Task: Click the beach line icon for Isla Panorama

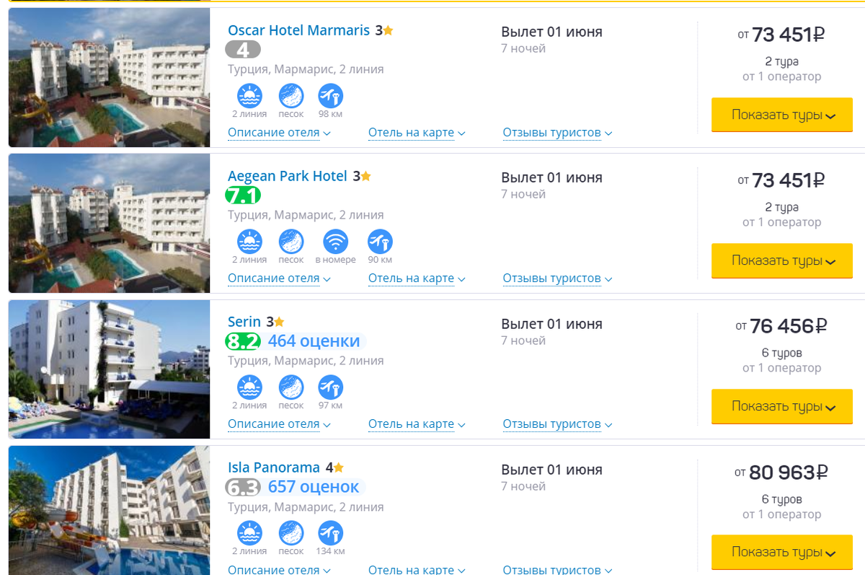Action: pyautogui.click(x=249, y=533)
